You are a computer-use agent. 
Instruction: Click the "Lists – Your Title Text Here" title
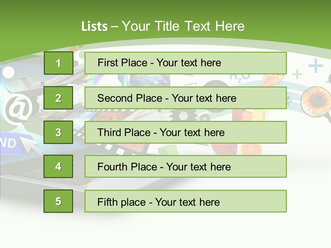pyautogui.click(x=163, y=26)
